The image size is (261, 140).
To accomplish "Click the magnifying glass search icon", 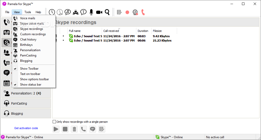I will pos(107,12).
